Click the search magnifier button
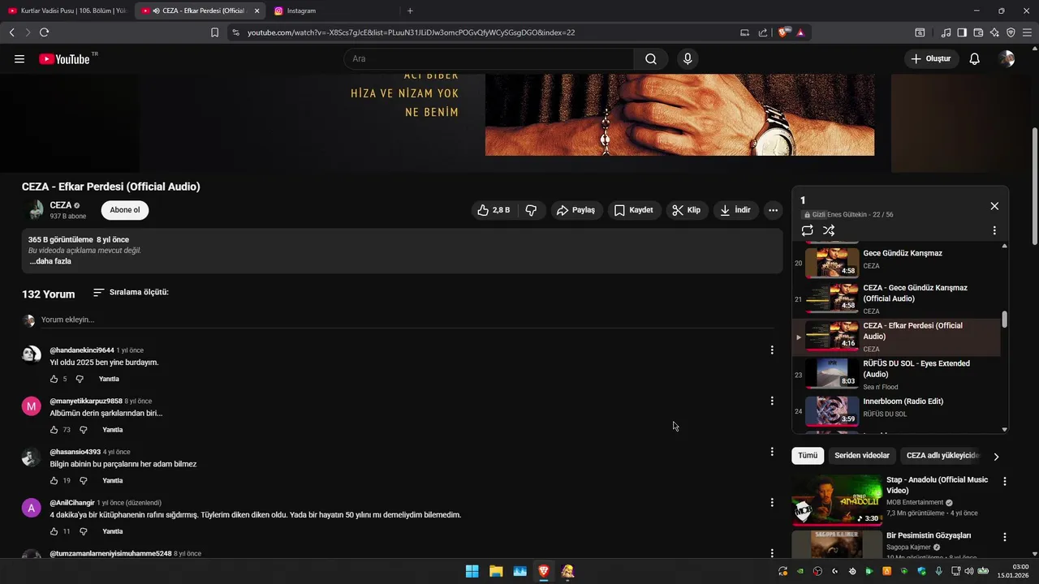The height and width of the screenshot is (584, 1039). pos(651,59)
